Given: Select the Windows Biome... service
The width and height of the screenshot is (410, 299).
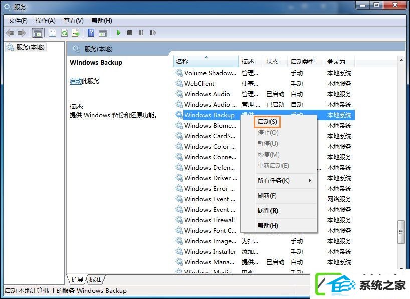Looking at the screenshot, I should 210,125.
